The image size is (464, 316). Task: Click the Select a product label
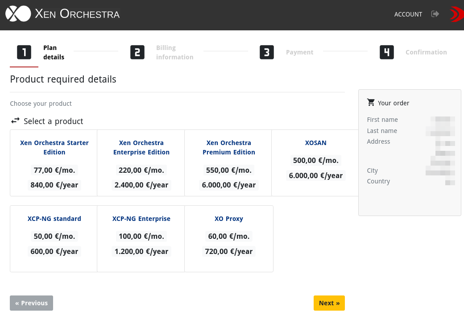[54, 121]
